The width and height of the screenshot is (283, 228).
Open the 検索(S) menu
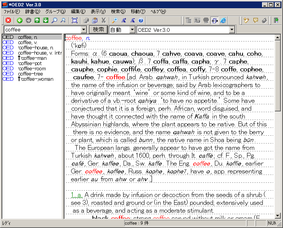click(118, 12)
